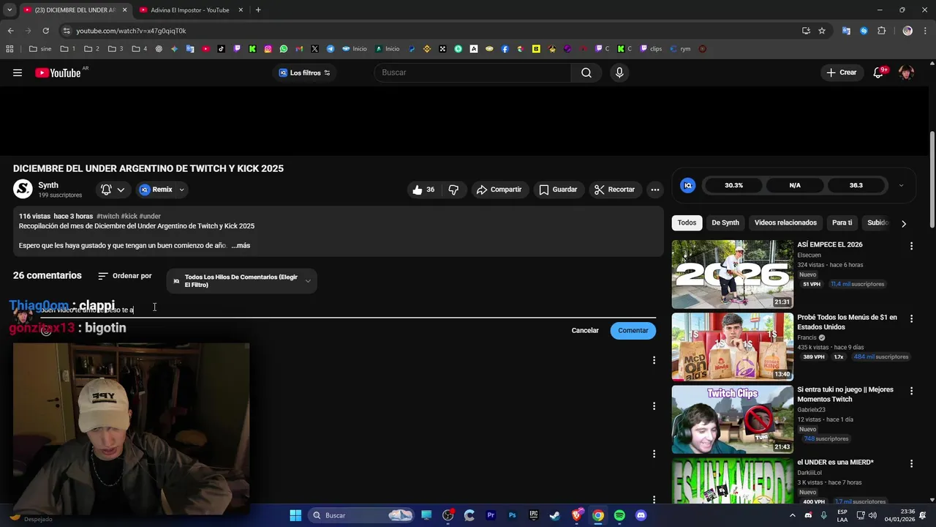Open the ASÍ EMPECE EL 2026 thumbnail
The height and width of the screenshot is (527, 936).
coord(732,274)
